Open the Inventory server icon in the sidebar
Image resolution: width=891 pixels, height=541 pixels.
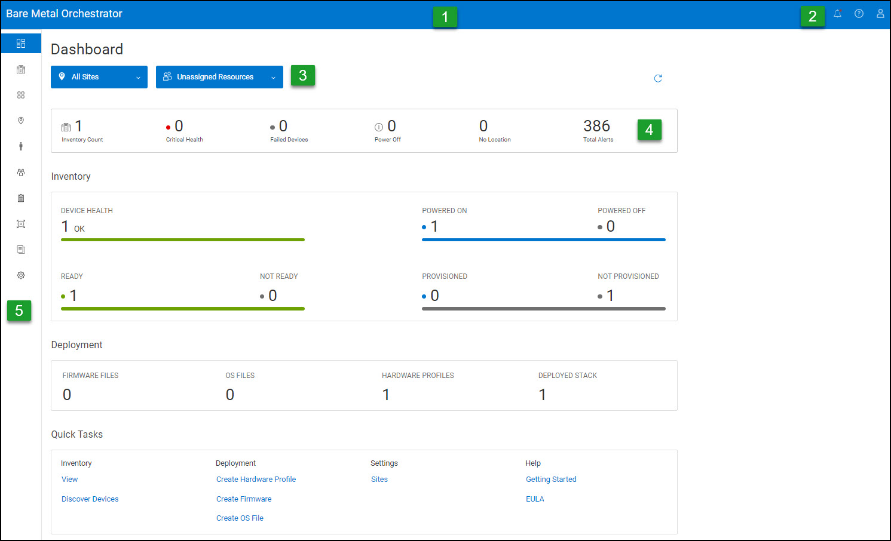coord(21,69)
